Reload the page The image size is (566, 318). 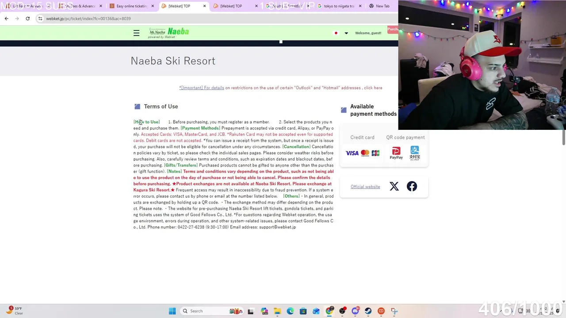click(27, 19)
